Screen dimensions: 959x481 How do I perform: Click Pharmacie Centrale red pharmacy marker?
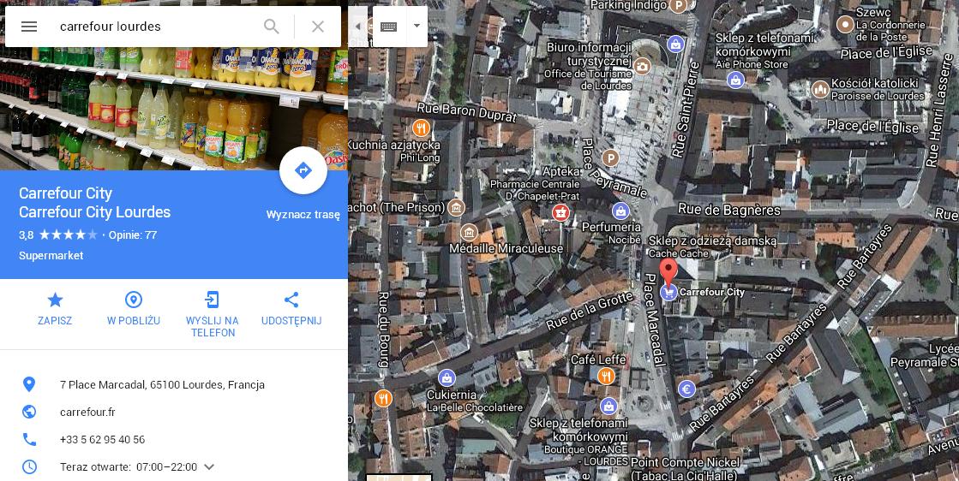[x=560, y=212]
